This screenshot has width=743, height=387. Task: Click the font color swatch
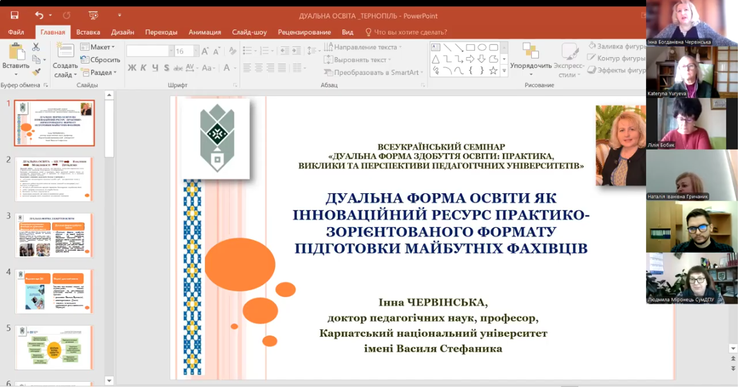click(x=227, y=67)
